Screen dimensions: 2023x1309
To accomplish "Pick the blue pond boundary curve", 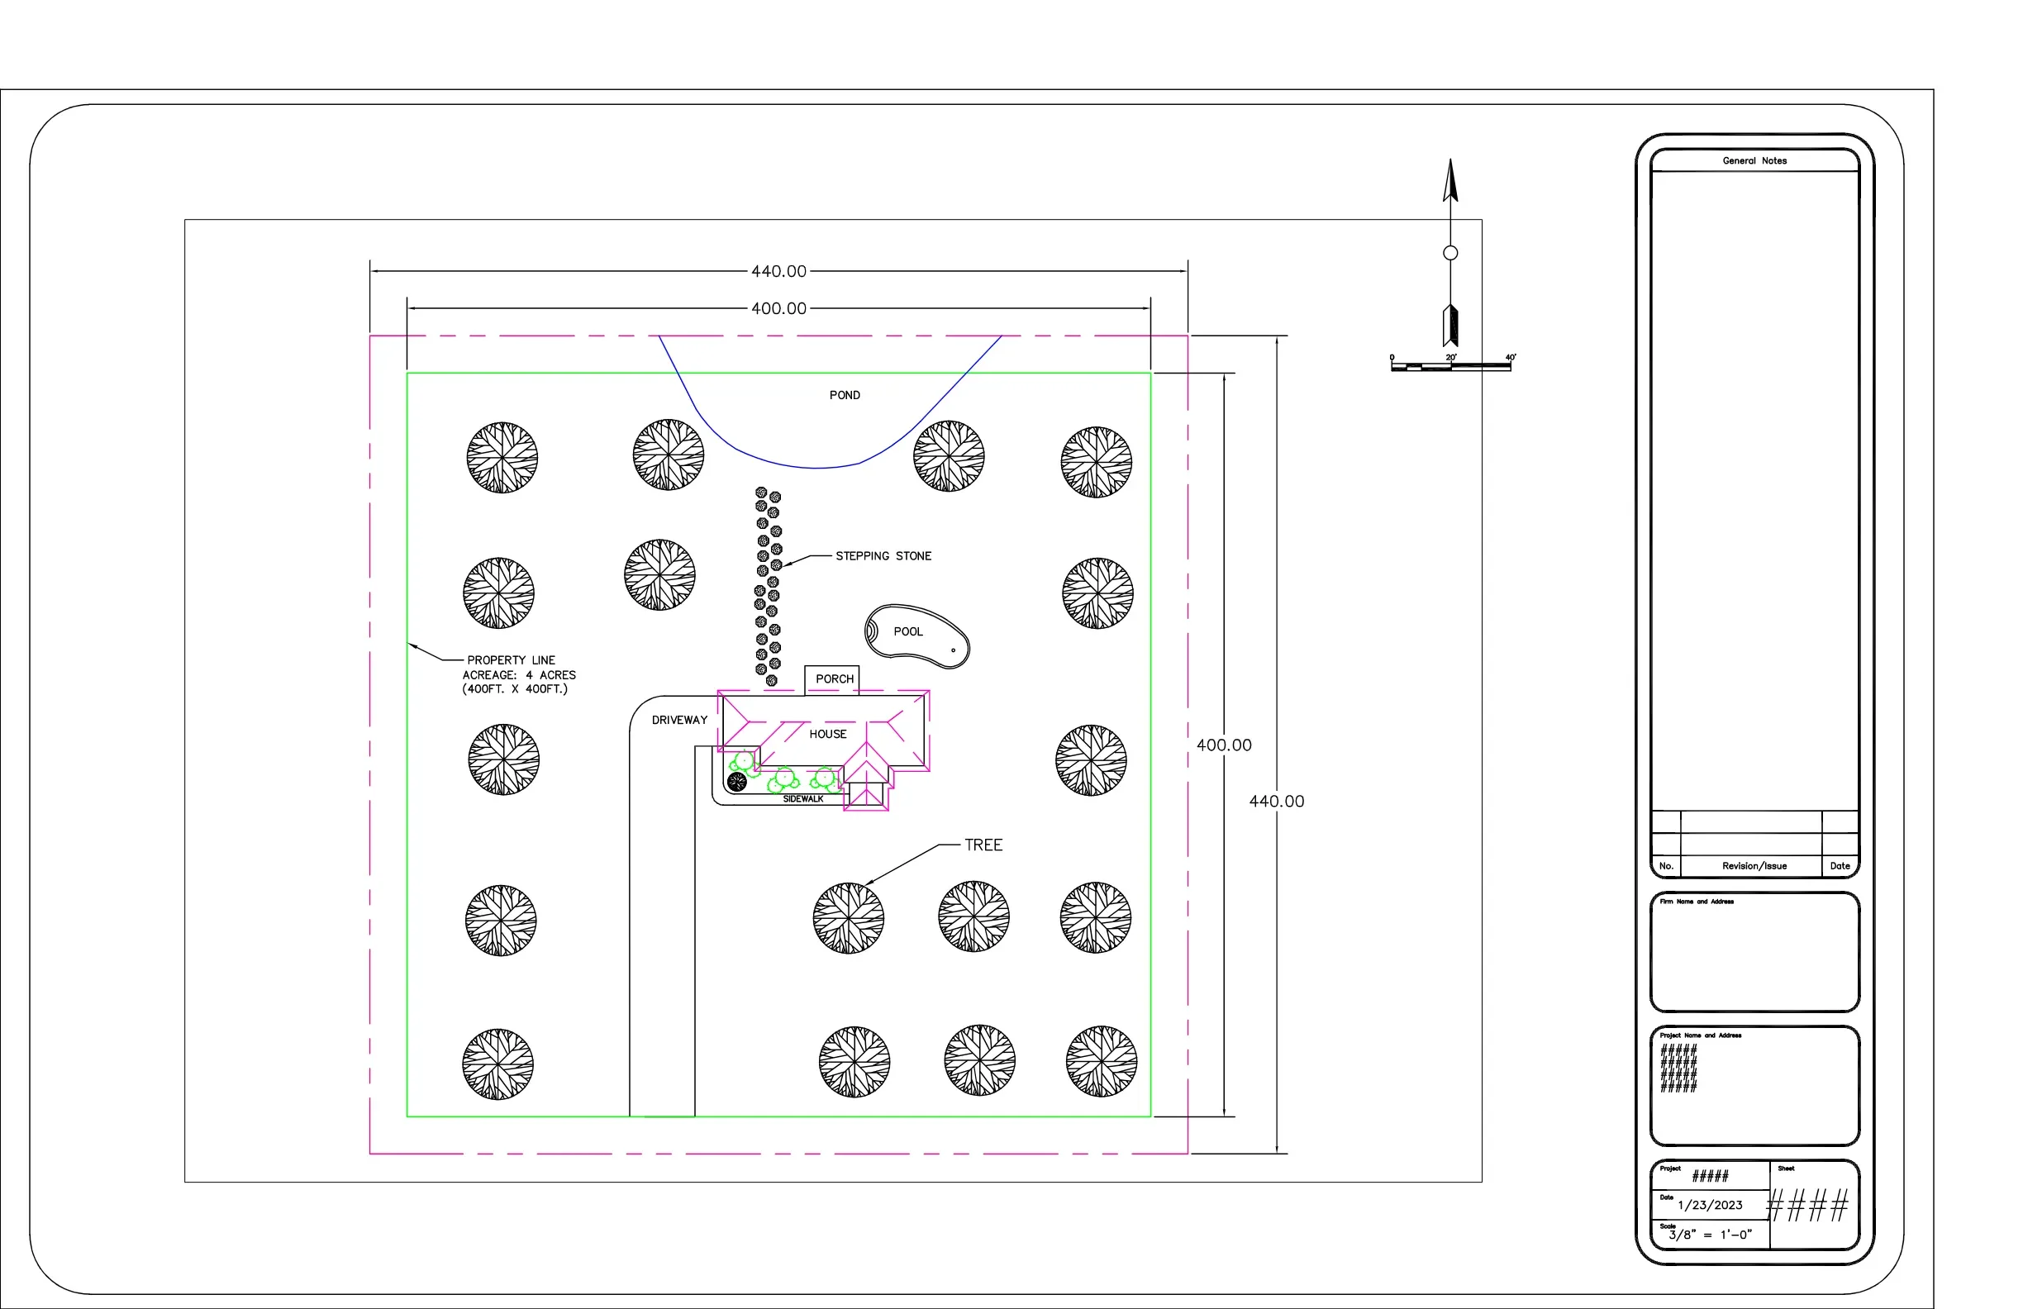I will pos(829,402).
